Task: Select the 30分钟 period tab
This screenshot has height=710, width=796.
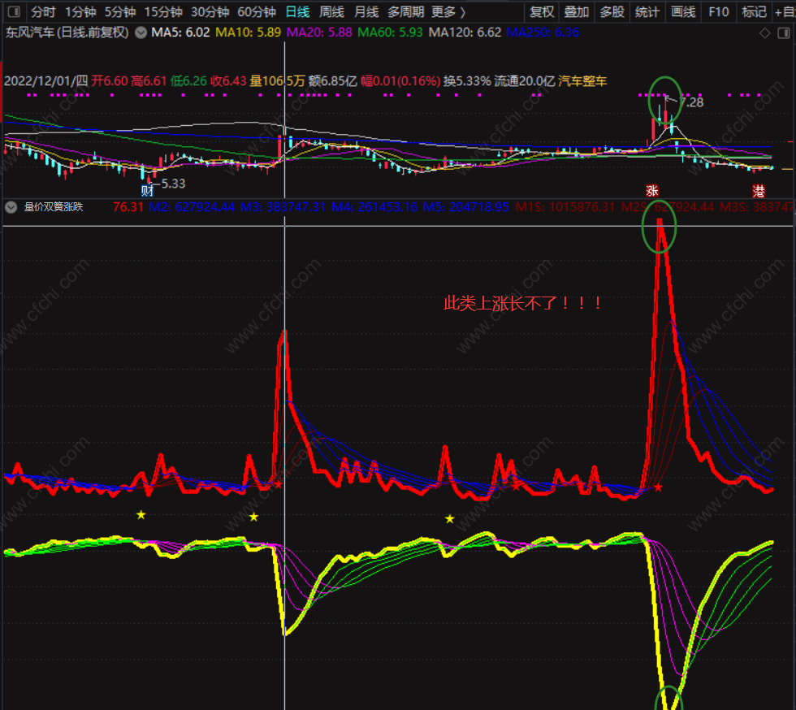Action: 210,11
